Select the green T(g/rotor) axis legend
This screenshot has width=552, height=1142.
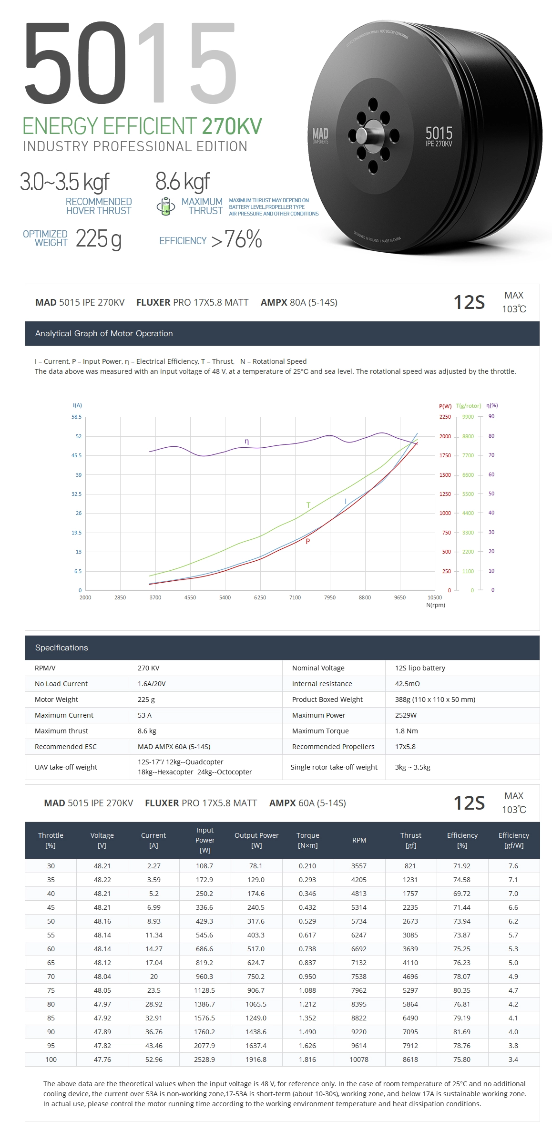point(468,406)
